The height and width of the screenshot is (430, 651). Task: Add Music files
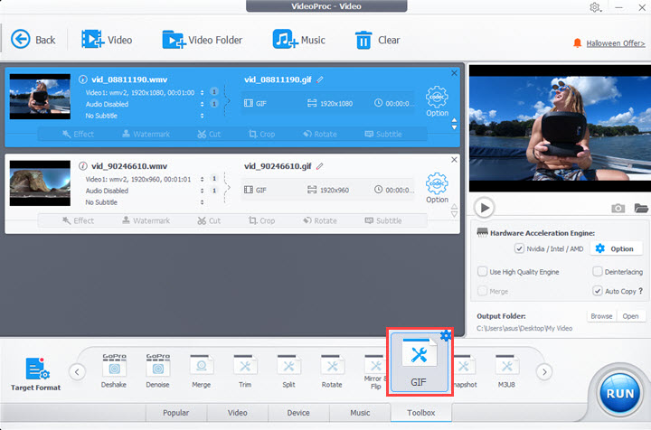pyautogui.click(x=298, y=40)
